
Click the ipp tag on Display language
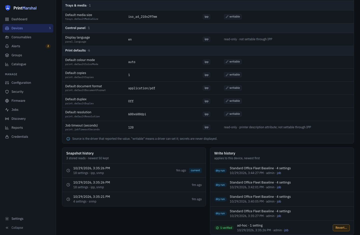click(206, 39)
